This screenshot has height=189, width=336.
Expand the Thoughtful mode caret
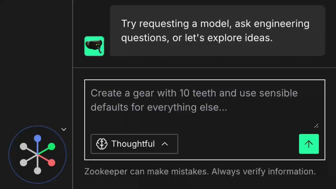pyautogui.click(x=165, y=144)
